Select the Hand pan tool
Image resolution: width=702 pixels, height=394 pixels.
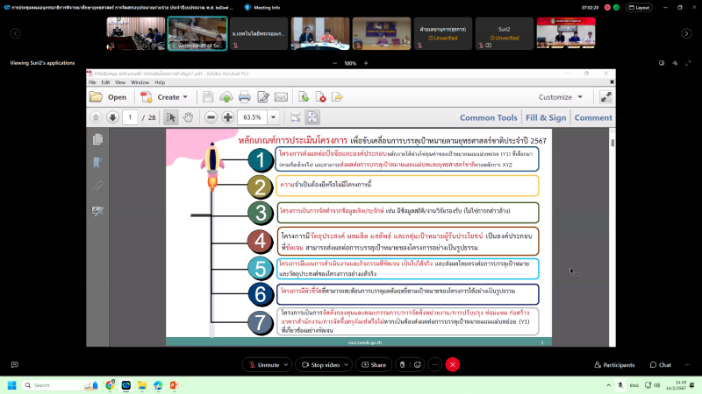188,117
